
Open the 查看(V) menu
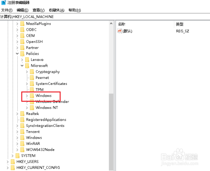click(x=39, y=10)
